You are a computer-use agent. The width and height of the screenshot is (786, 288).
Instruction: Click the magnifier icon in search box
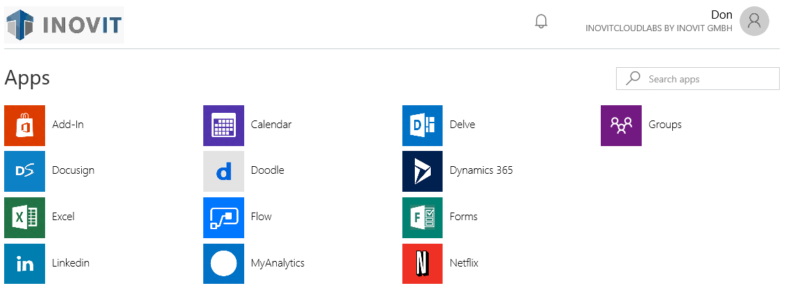click(633, 78)
